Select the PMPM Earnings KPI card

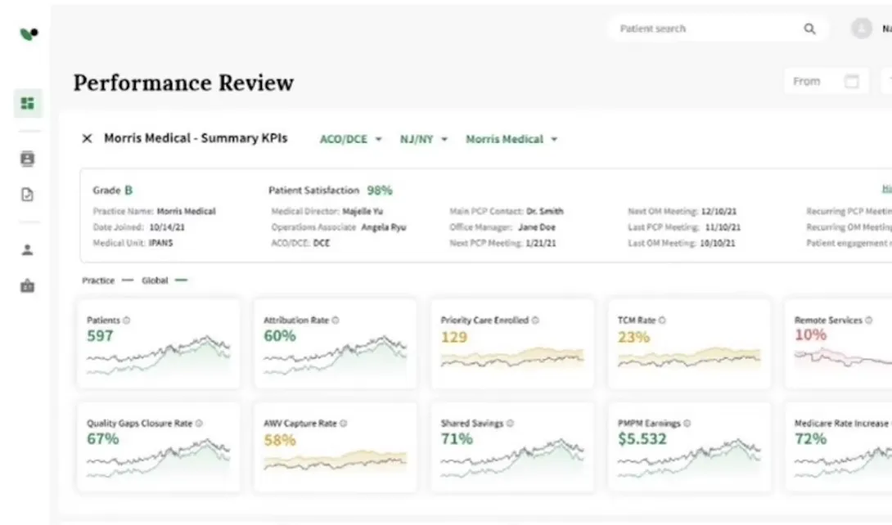(689, 447)
